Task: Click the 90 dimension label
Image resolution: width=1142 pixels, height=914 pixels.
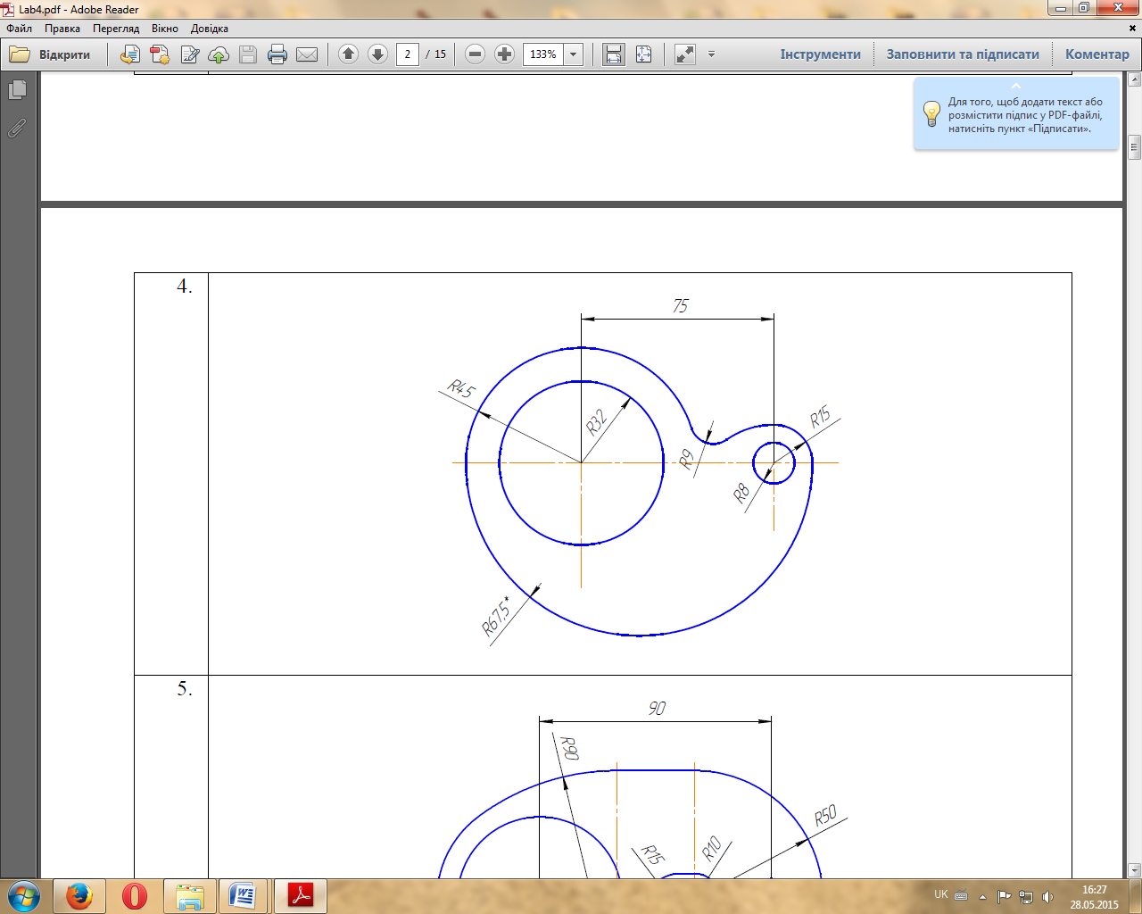Action: pos(657,708)
